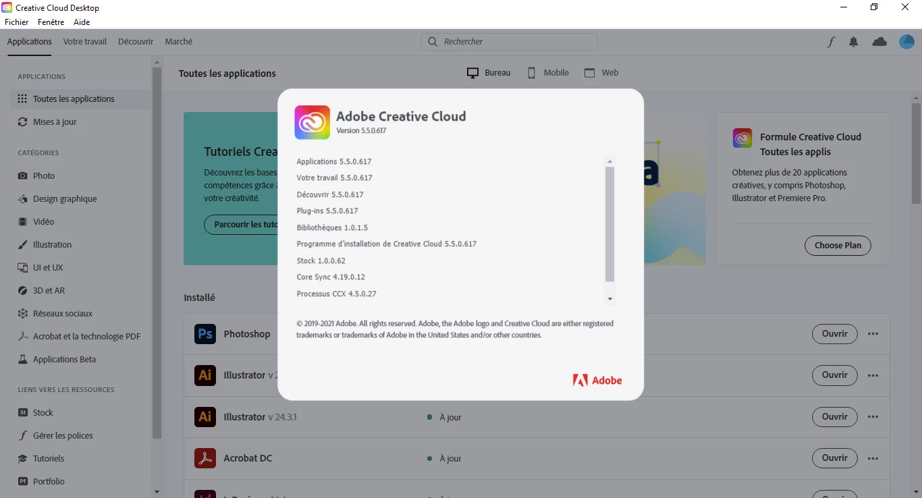Viewport: 922px width, 498px height.
Task: Open fonts manager icon in top bar
Action: click(831, 42)
